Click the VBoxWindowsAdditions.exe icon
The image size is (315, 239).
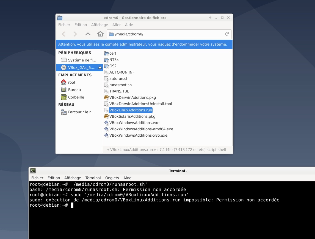point(106,123)
